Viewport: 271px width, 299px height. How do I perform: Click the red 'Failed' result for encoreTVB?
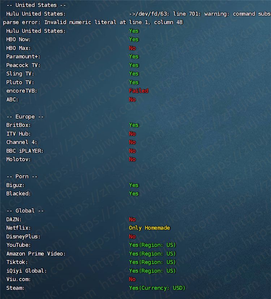pos(139,91)
